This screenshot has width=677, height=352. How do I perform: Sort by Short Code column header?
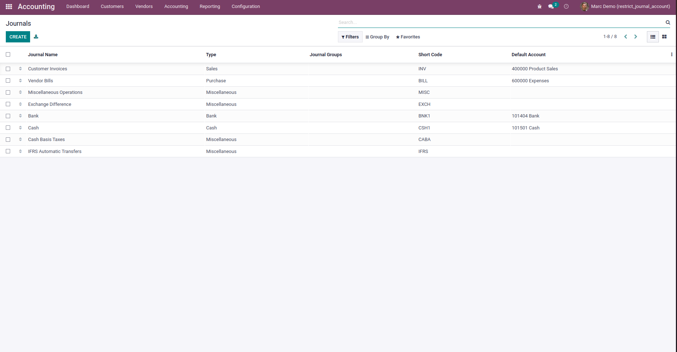pos(430,55)
